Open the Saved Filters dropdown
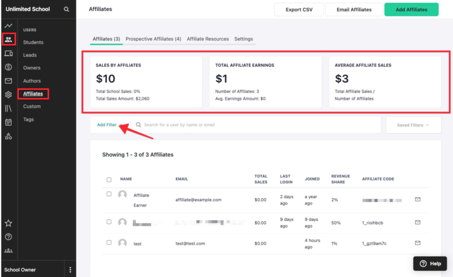 [413, 125]
